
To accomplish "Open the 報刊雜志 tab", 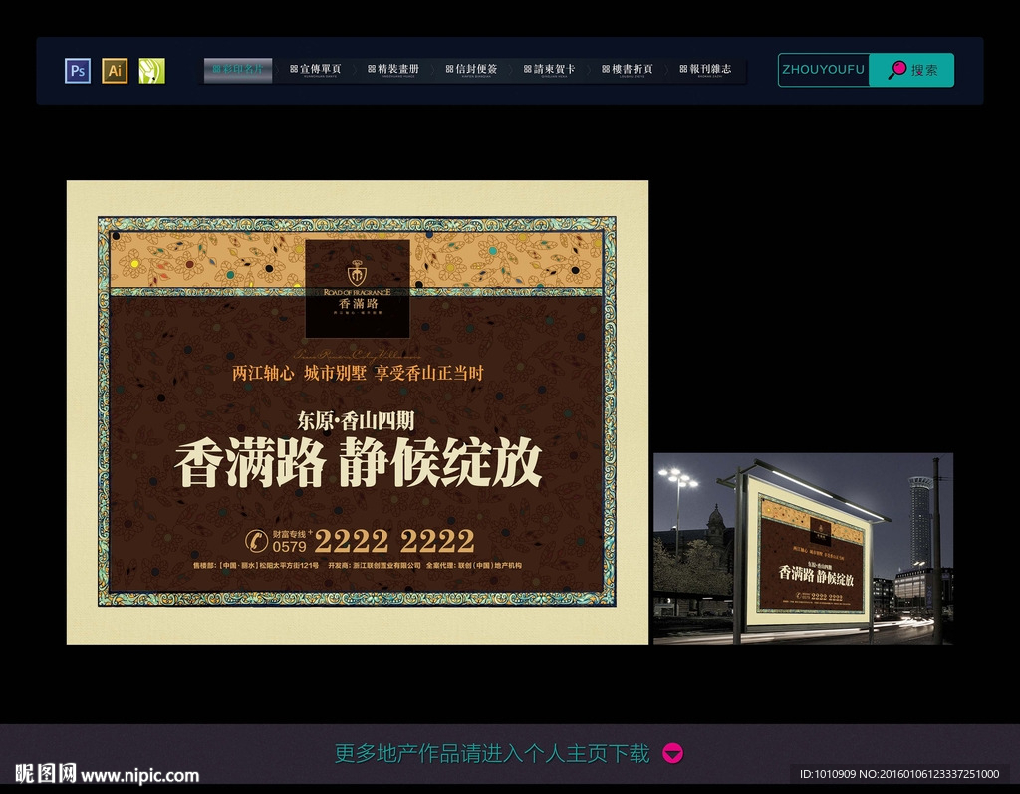I will [x=706, y=70].
